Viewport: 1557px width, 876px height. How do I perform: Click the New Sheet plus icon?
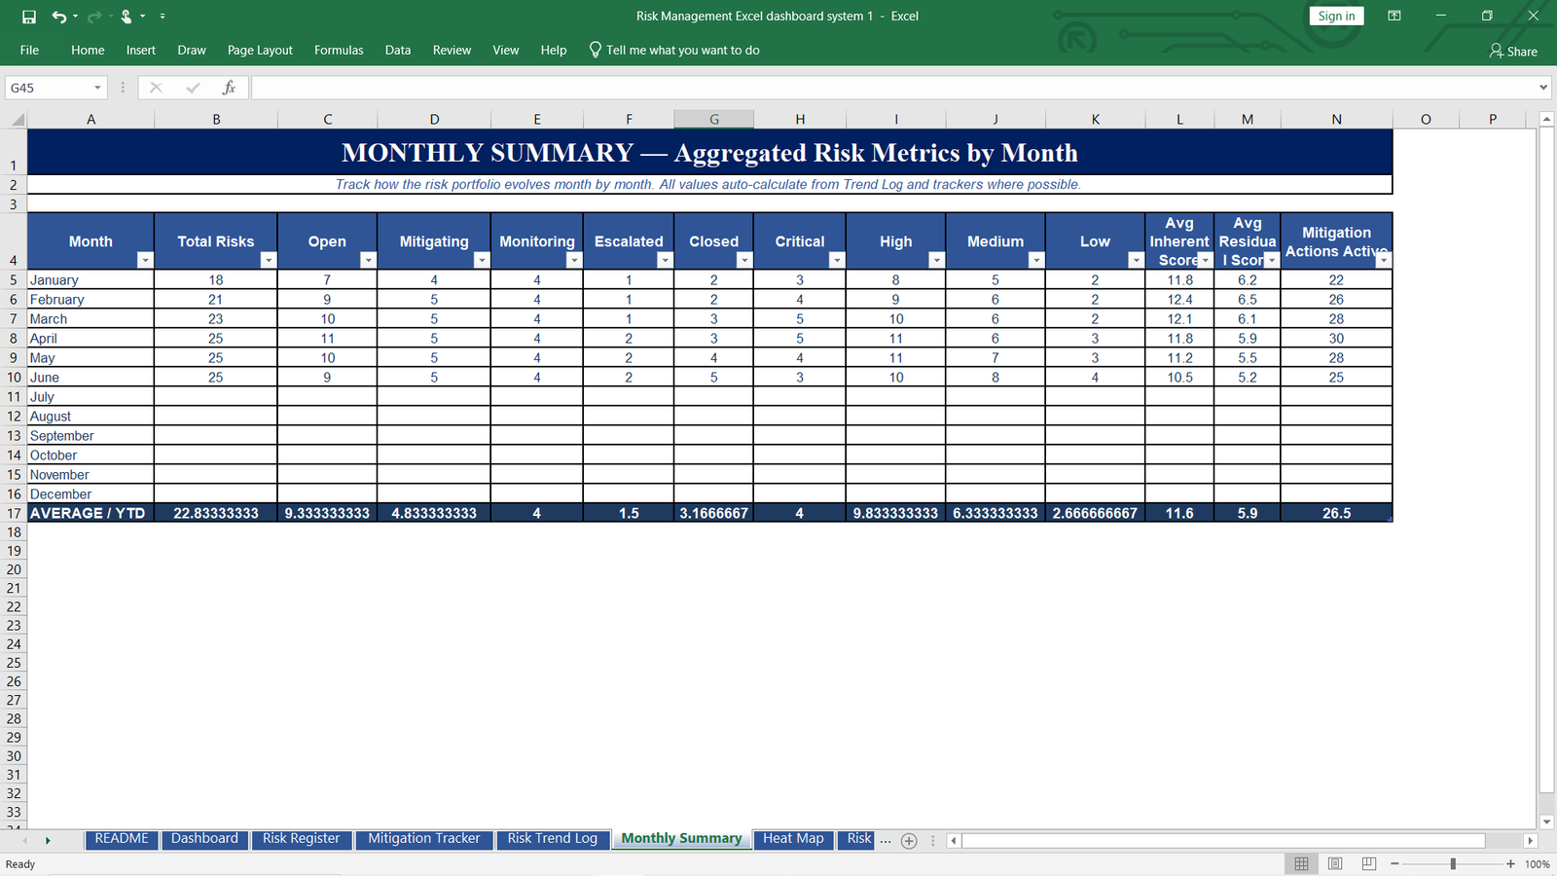pos(909,841)
